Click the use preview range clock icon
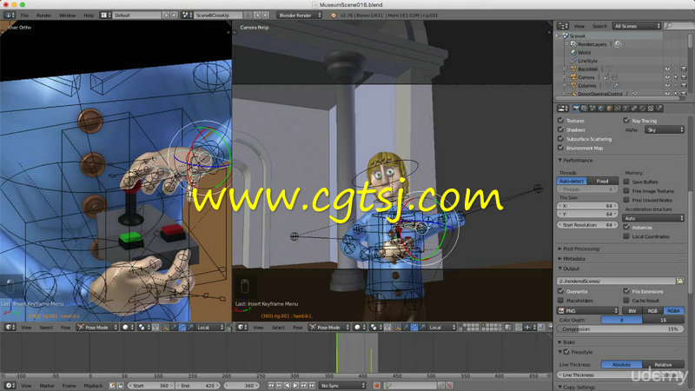Image resolution: width=695 pixels, height=391 pixels. (x=112, y=385)
